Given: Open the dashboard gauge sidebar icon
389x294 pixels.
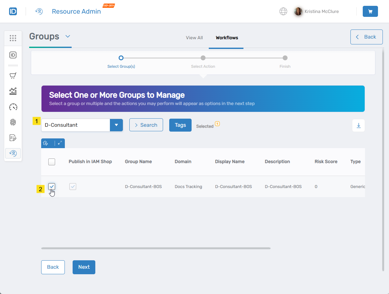Looking at the screenshot, I should (x=13, y=107).
